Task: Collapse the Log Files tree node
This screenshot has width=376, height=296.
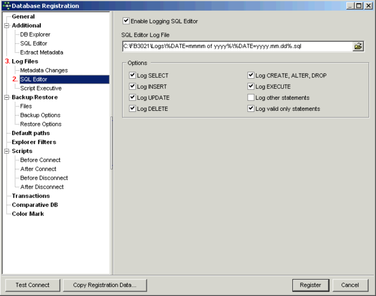Action: pyautogui.click(x=7, y=61)
